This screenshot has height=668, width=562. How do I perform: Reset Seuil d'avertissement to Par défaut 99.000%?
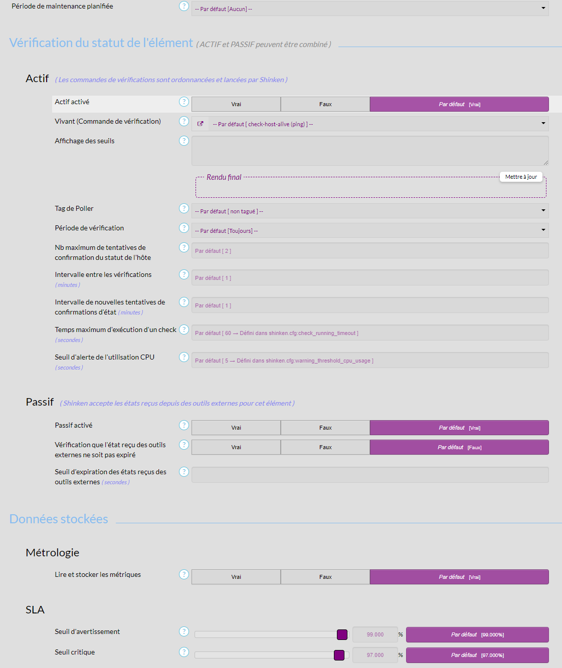[477, 634]
